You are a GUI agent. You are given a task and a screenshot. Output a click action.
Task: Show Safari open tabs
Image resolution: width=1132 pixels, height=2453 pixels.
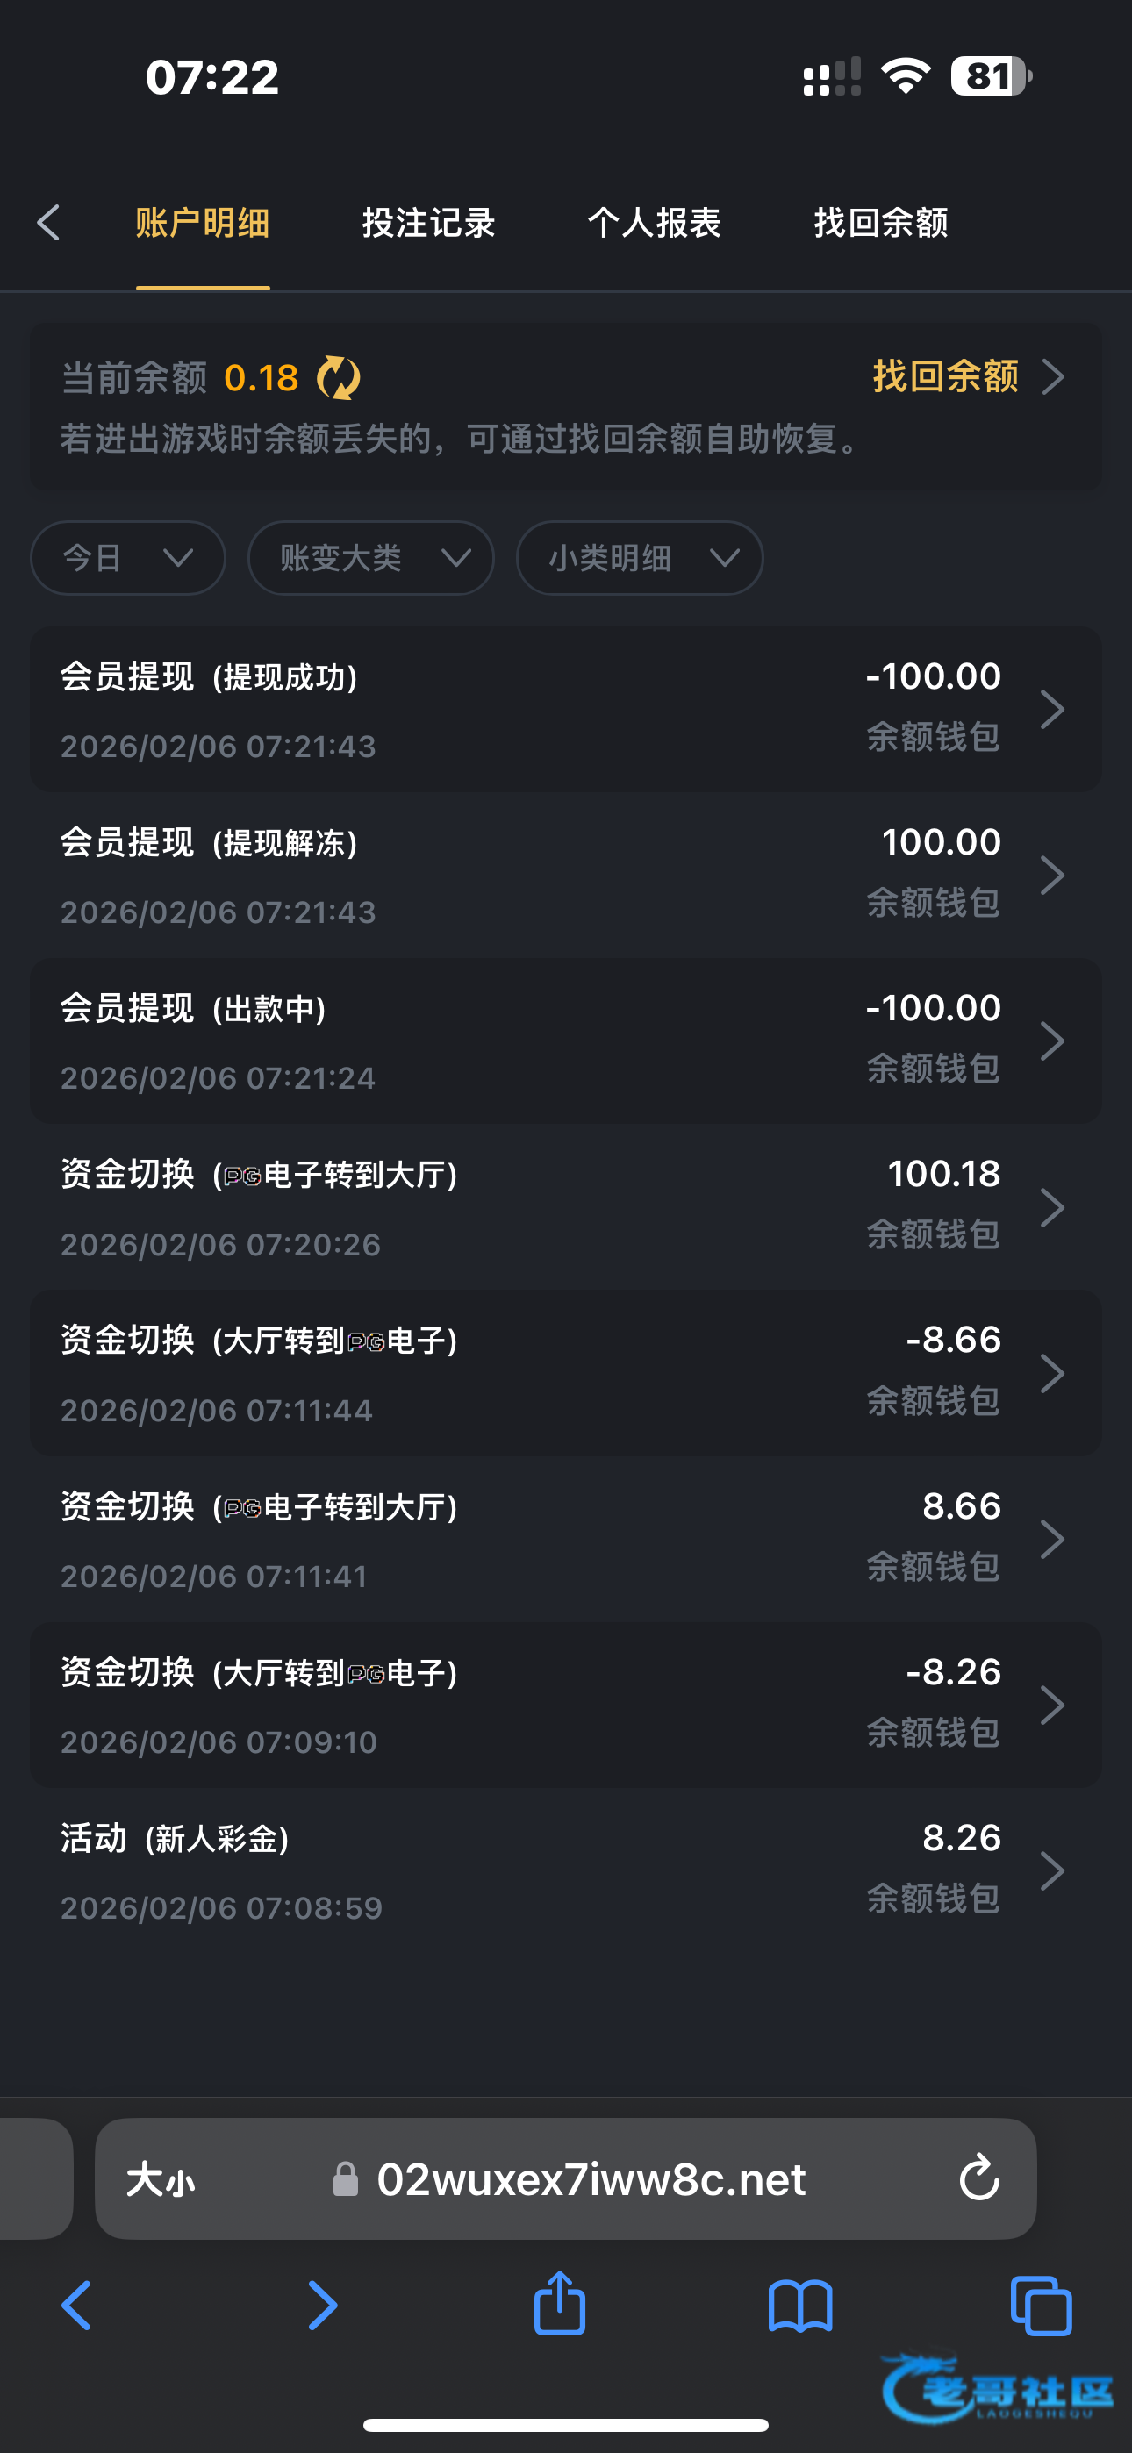pos(1041,2306)
